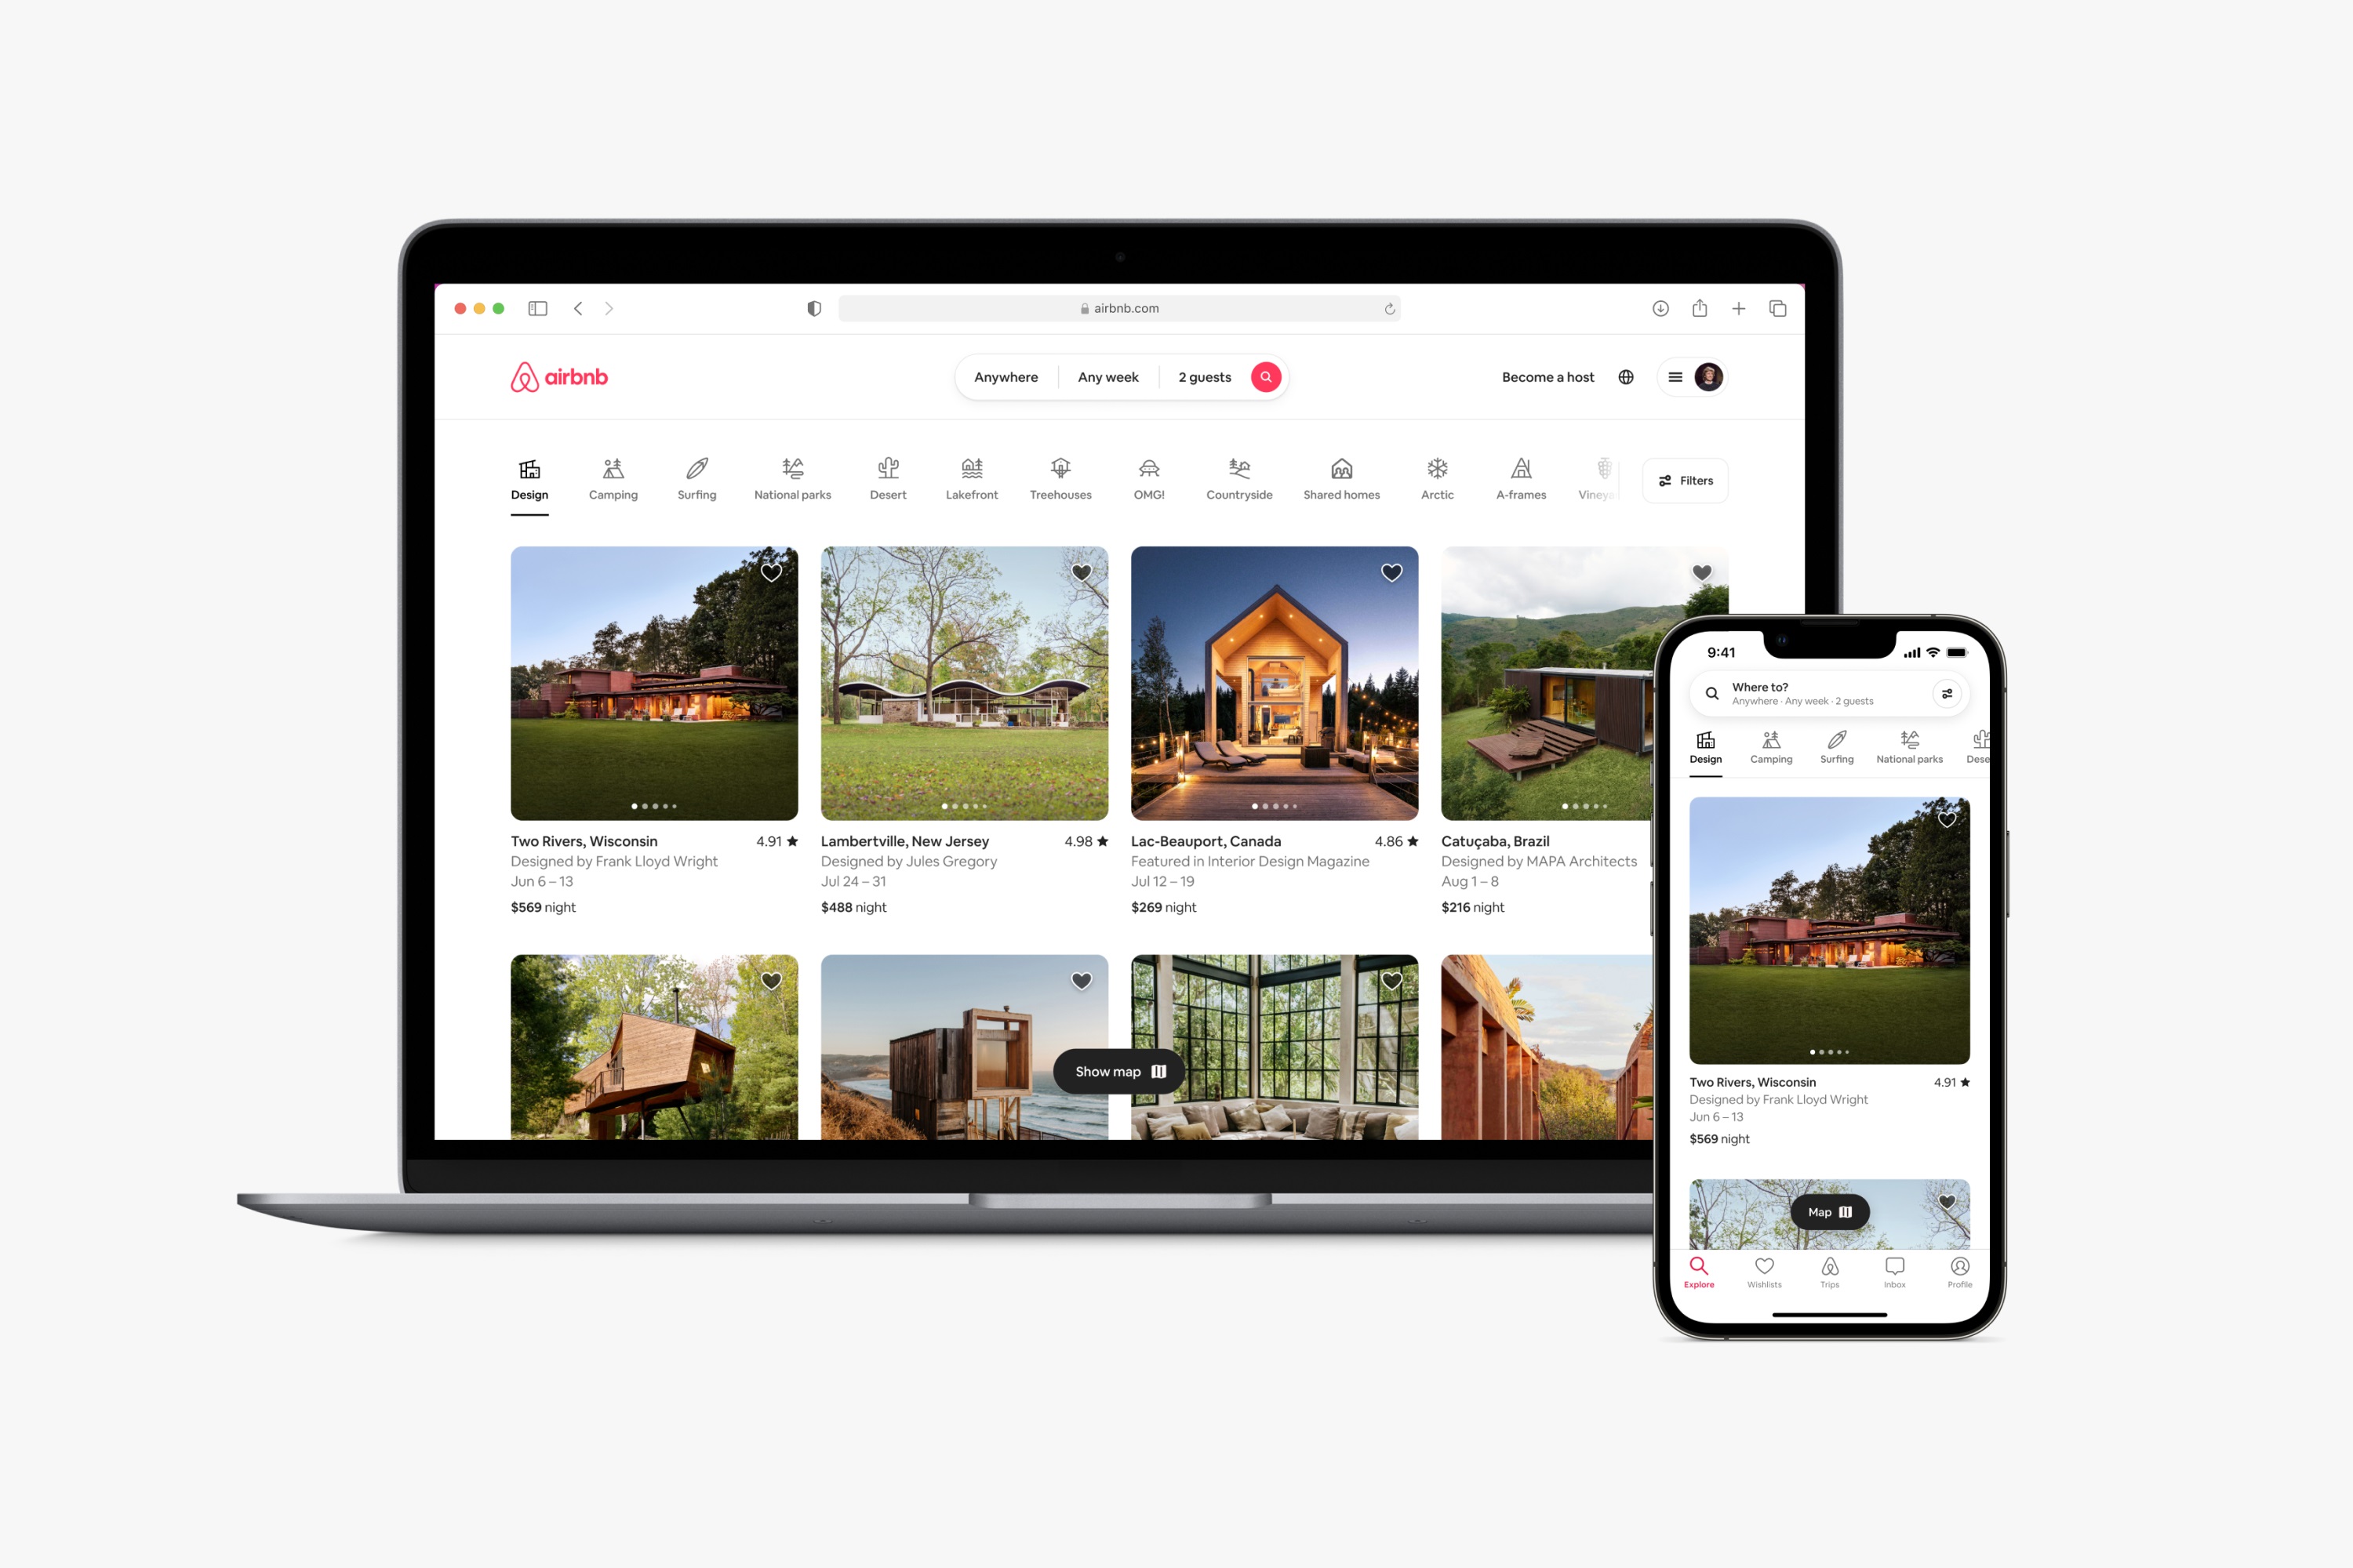The height and width of the screenshot is (1568, 2353).
Task: Click the Airbnb logo icon
Action: coord(520,376)
